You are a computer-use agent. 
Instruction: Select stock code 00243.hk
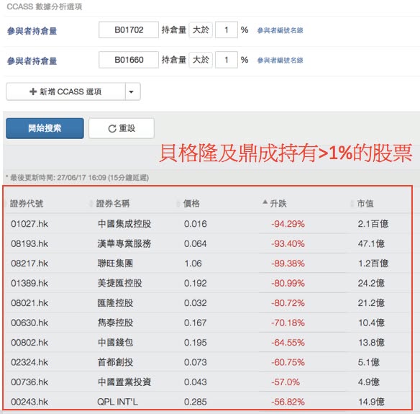point(29,402)
